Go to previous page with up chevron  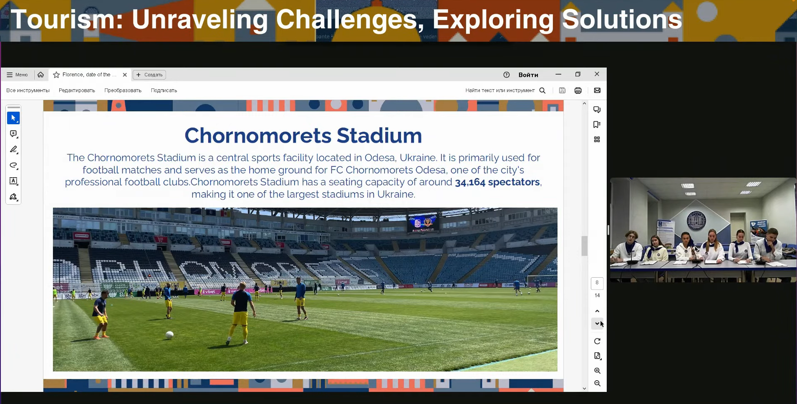(x=597, y=311)
